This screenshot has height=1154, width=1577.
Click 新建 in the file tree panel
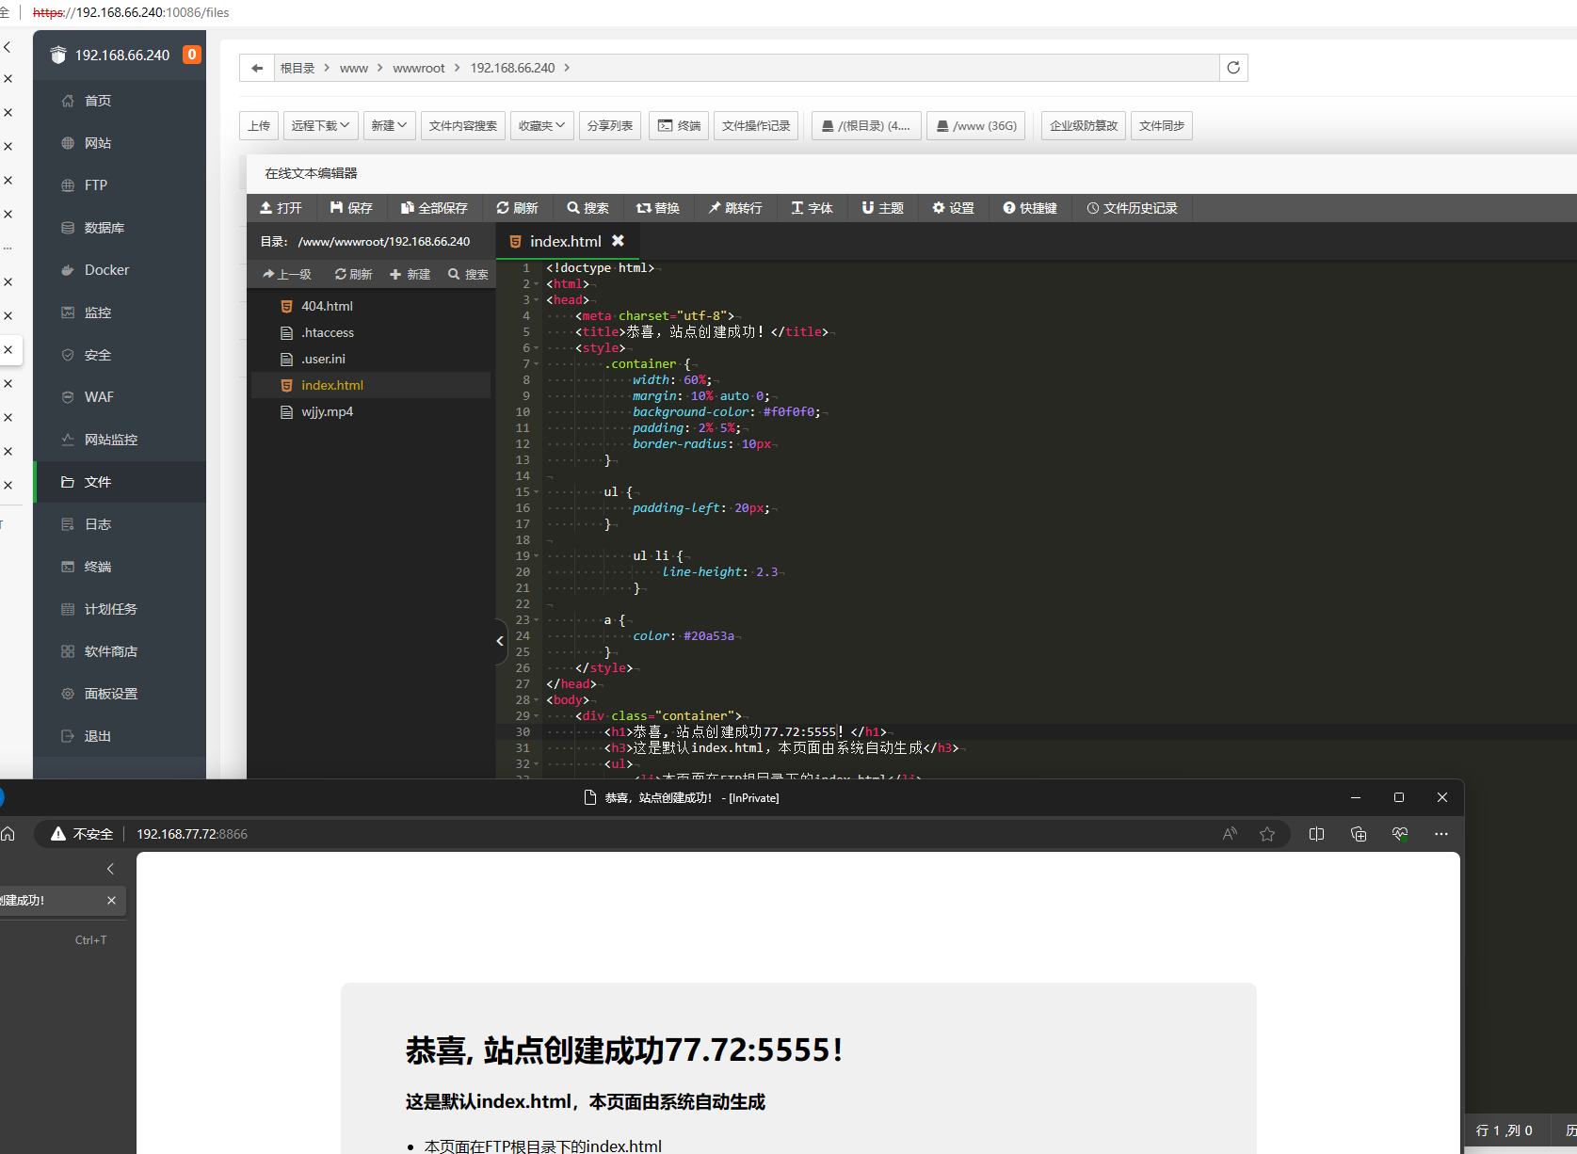click(x=410, y=274)
